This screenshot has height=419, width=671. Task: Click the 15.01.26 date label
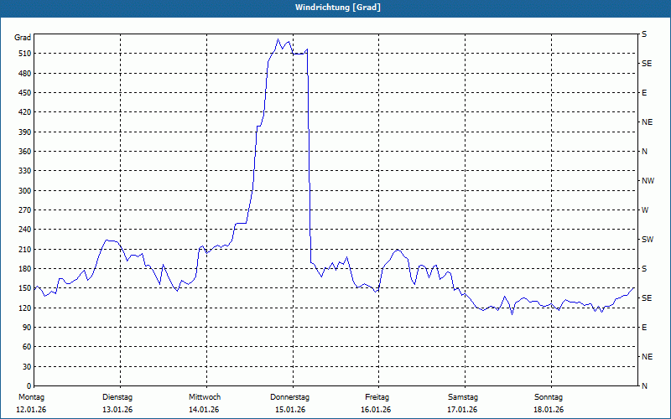pyautogui.click(x=290, y=410)
